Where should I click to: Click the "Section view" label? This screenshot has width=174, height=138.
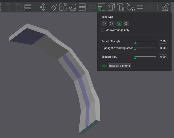pos(109,57)
